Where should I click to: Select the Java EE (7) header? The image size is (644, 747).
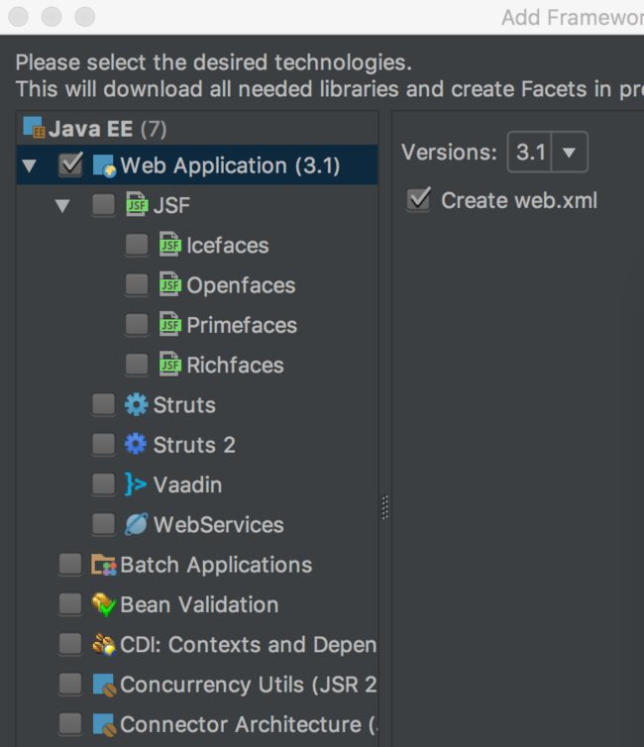point(197,128)
